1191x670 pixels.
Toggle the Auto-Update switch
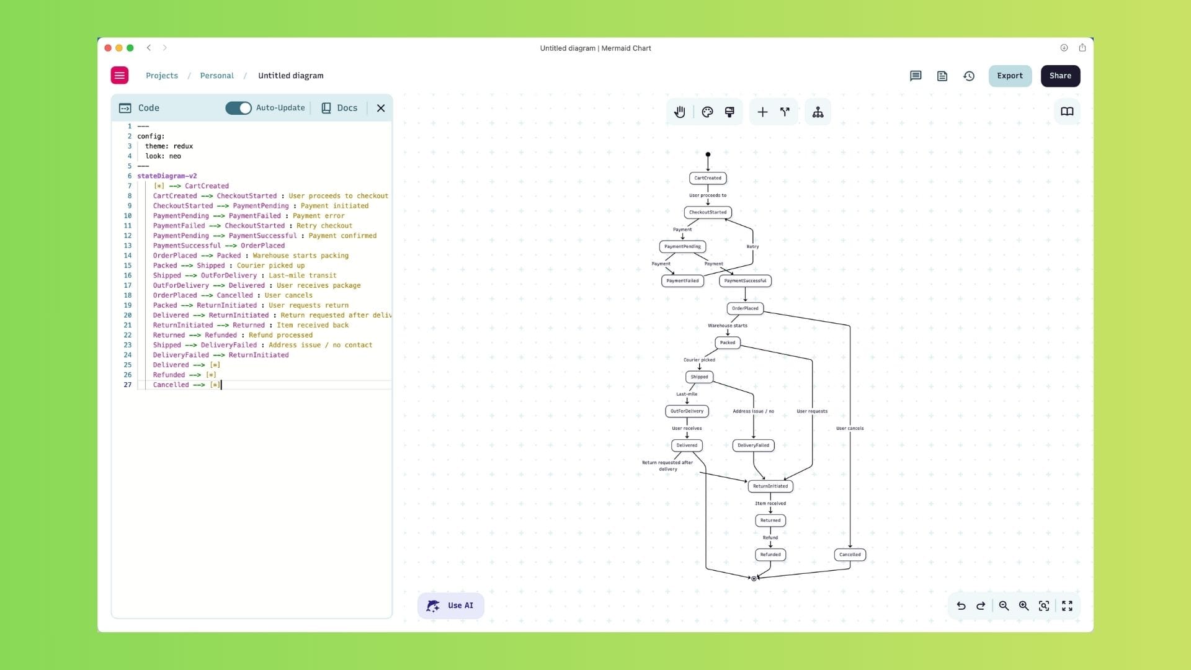[238, 108]
